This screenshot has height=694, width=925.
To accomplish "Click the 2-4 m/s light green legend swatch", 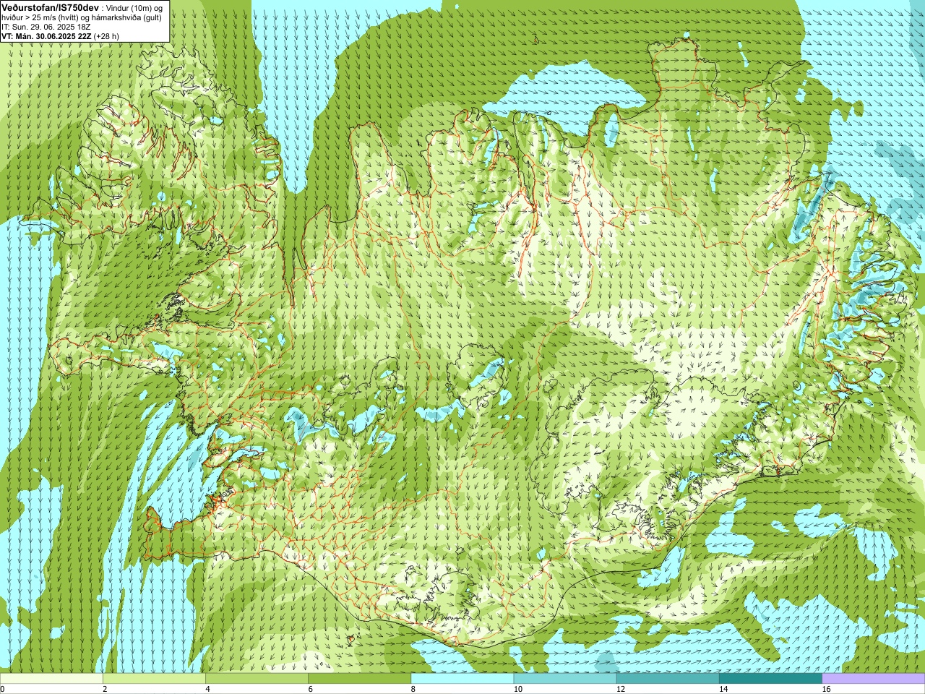I will click(154, 679).
